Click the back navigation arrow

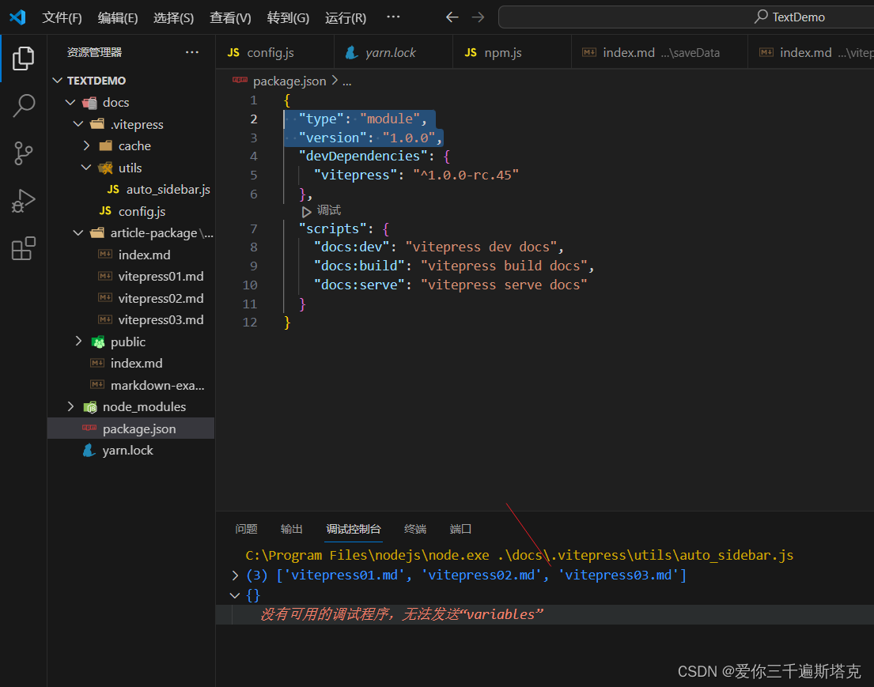click(452, 17)
